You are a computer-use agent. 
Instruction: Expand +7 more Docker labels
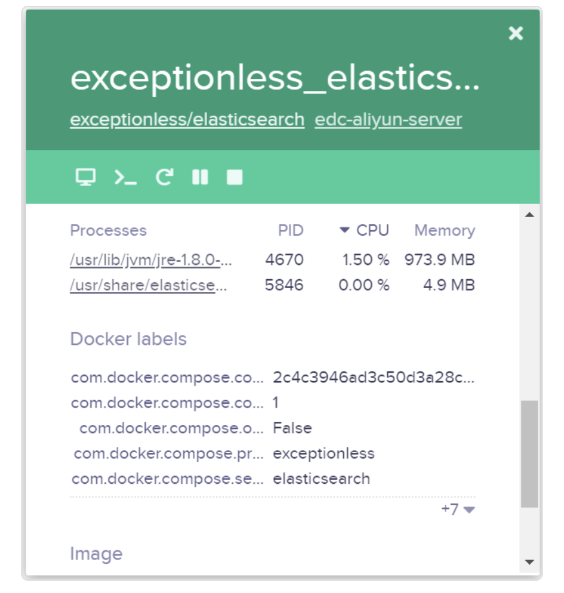(x=458, y=509)
